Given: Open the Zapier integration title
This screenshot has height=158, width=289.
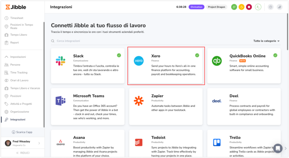Looking at the screenshot, I should pos(157,96).
